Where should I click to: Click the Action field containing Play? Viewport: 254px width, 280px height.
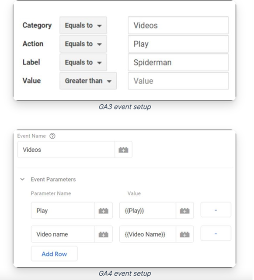pyautogui.click(x=178, y=44)
